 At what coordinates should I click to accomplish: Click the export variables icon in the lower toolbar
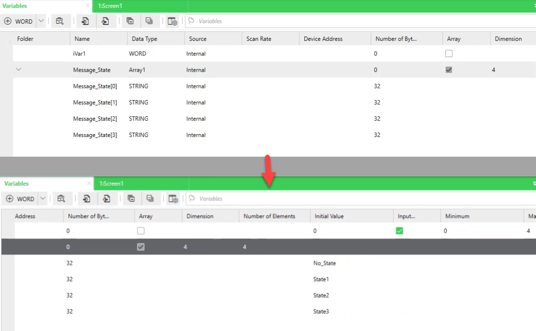(107, 199)
